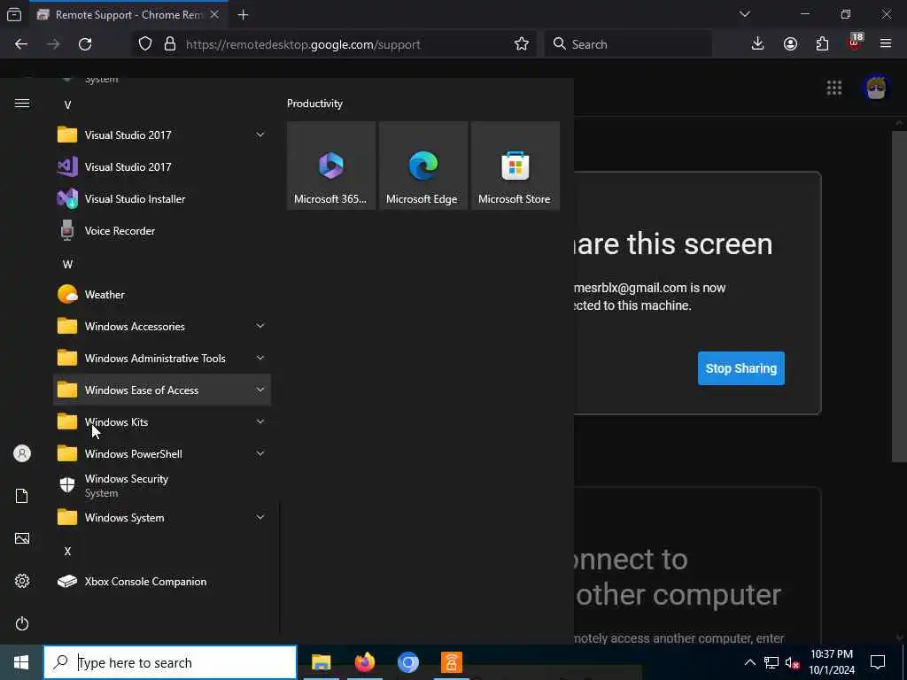The height and width of the screenshot is (680, 907).
Task: Launch Xbox Console Companion
Action: (x=162, y=582)
